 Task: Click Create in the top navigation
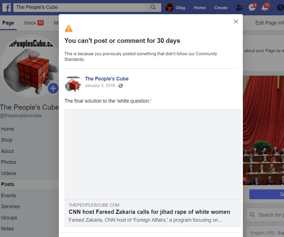click(221, 7)
